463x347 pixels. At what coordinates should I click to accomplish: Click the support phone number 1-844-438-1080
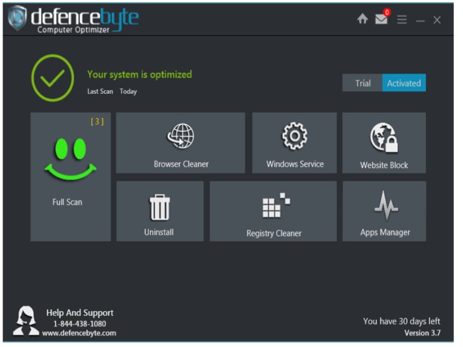pyautogui.click(x=79, y=324)
